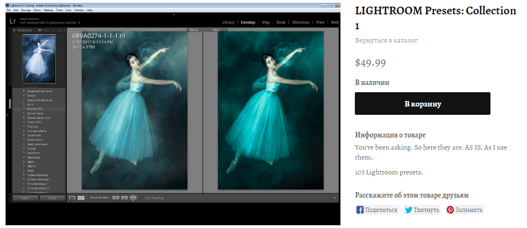Switch to Library module
Screen dimensions: 527x228
228,23
